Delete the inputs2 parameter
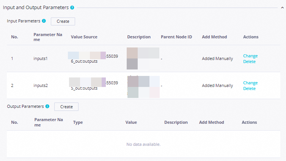 tap(249, 88)
